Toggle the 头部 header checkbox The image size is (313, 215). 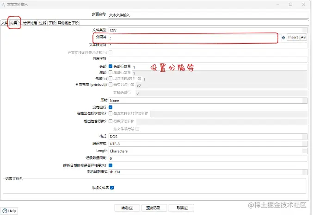(110, 66)
